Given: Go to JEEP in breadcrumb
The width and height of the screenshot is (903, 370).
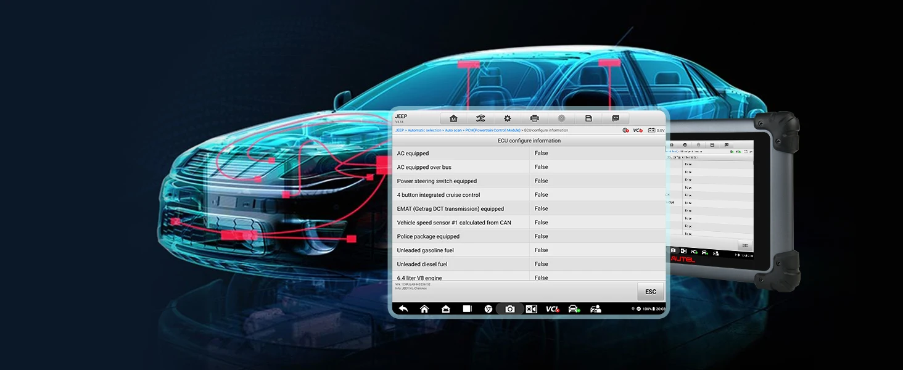Looking at the screenshot, I should pyautogui.click(x=399, y=130).
